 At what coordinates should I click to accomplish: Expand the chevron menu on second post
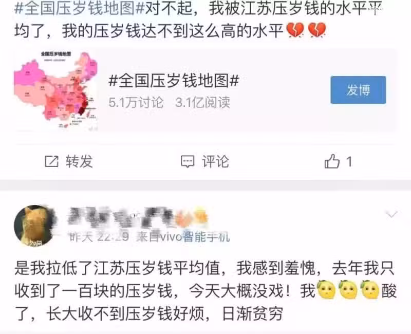coord(392,214)
